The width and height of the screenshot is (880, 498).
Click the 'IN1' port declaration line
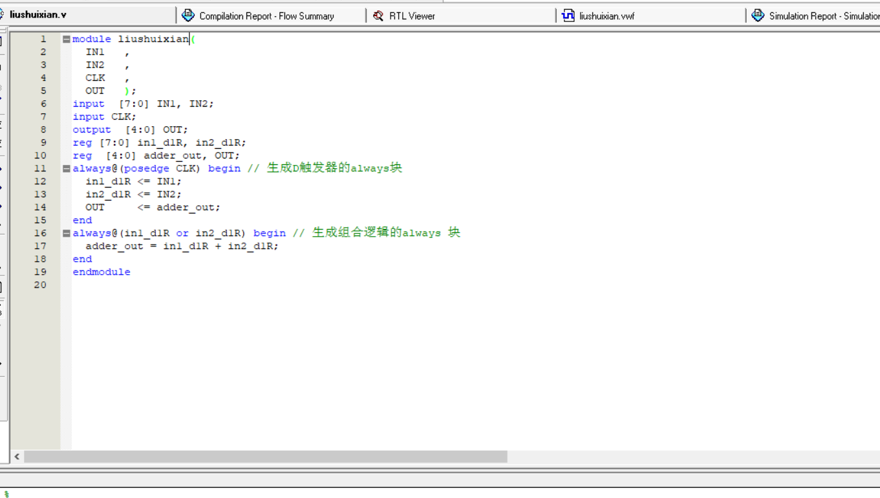[107, 52]
